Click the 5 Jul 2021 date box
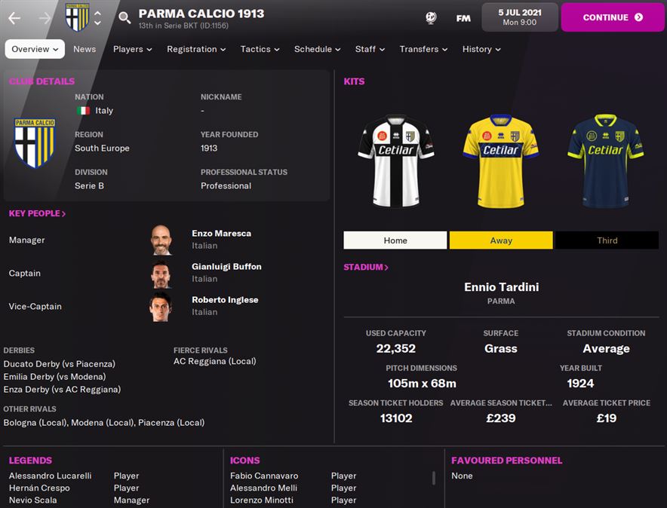 pos(519,17)
